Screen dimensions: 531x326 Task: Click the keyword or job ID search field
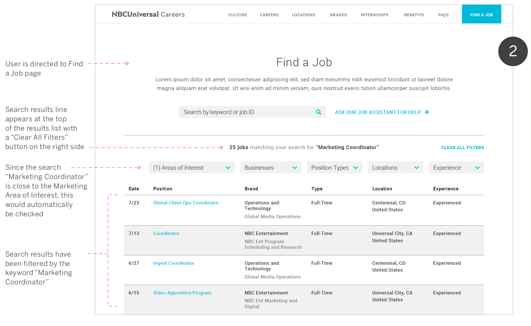click(x=247, y=112)
